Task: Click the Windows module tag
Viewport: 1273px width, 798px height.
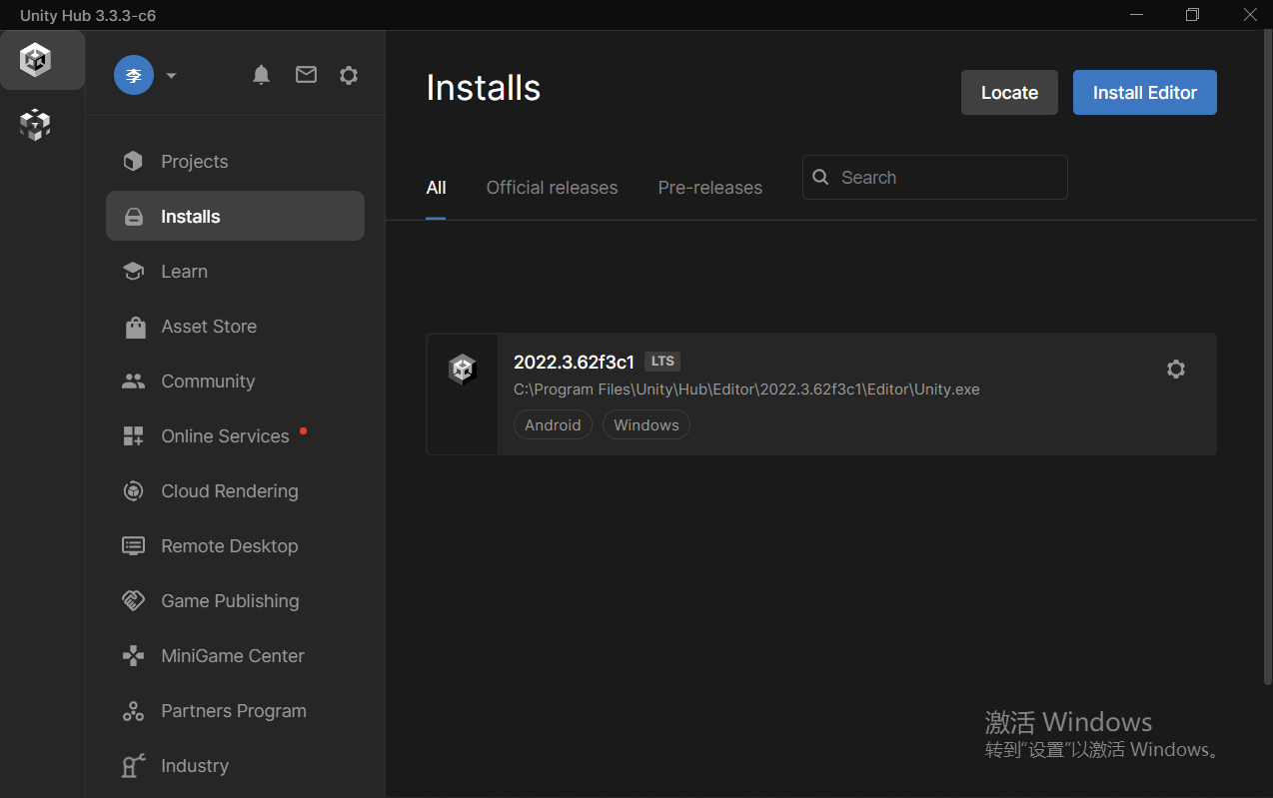Action: point(646,424)
